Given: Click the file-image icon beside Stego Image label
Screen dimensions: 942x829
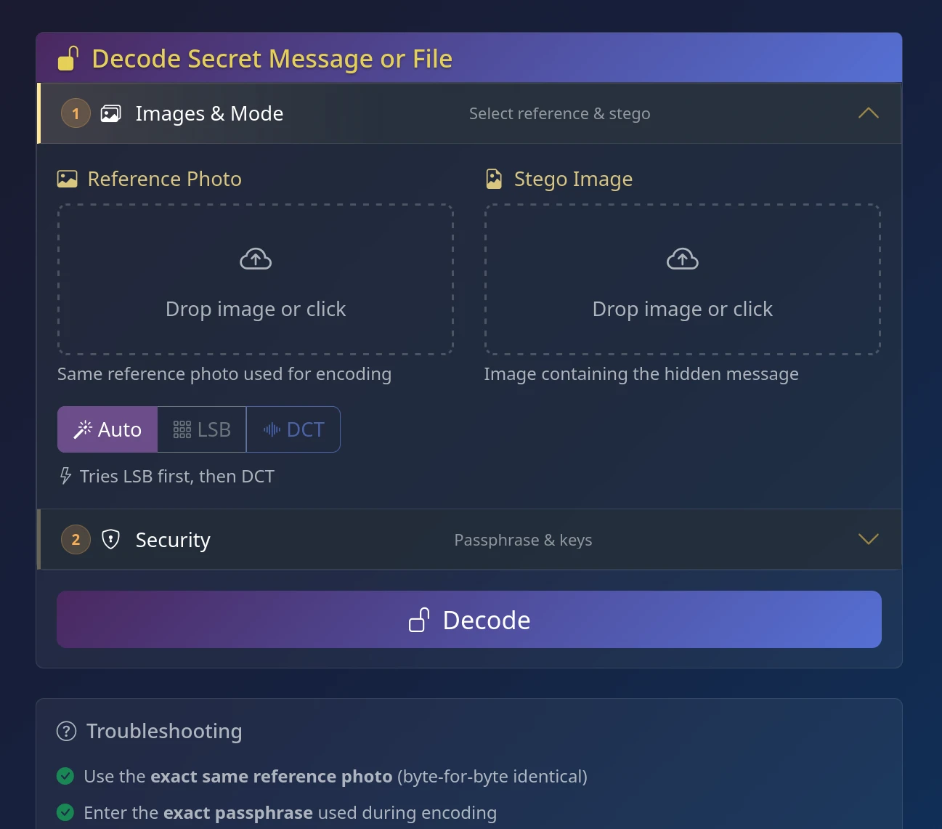Looking at the screenshot, I should (x=494, y=179).
